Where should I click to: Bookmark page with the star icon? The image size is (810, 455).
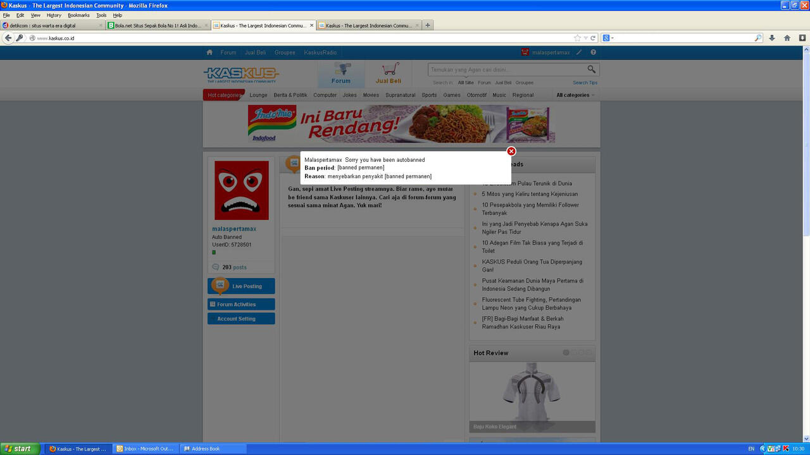577,38
